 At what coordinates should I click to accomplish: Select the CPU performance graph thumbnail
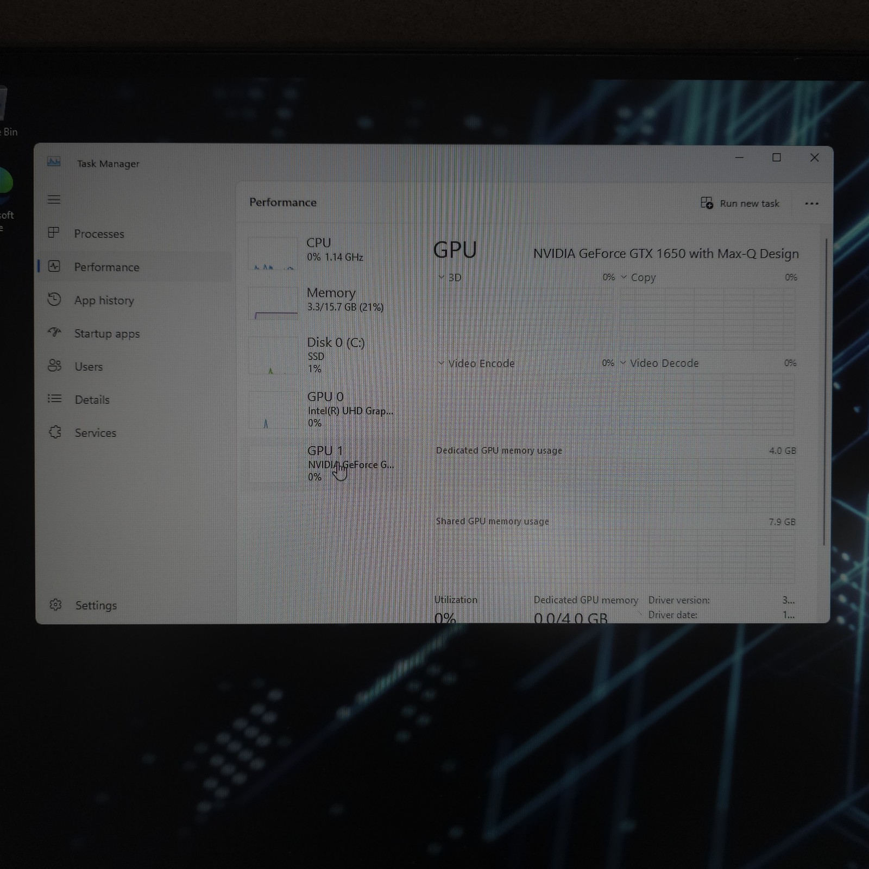pos(273,253)
